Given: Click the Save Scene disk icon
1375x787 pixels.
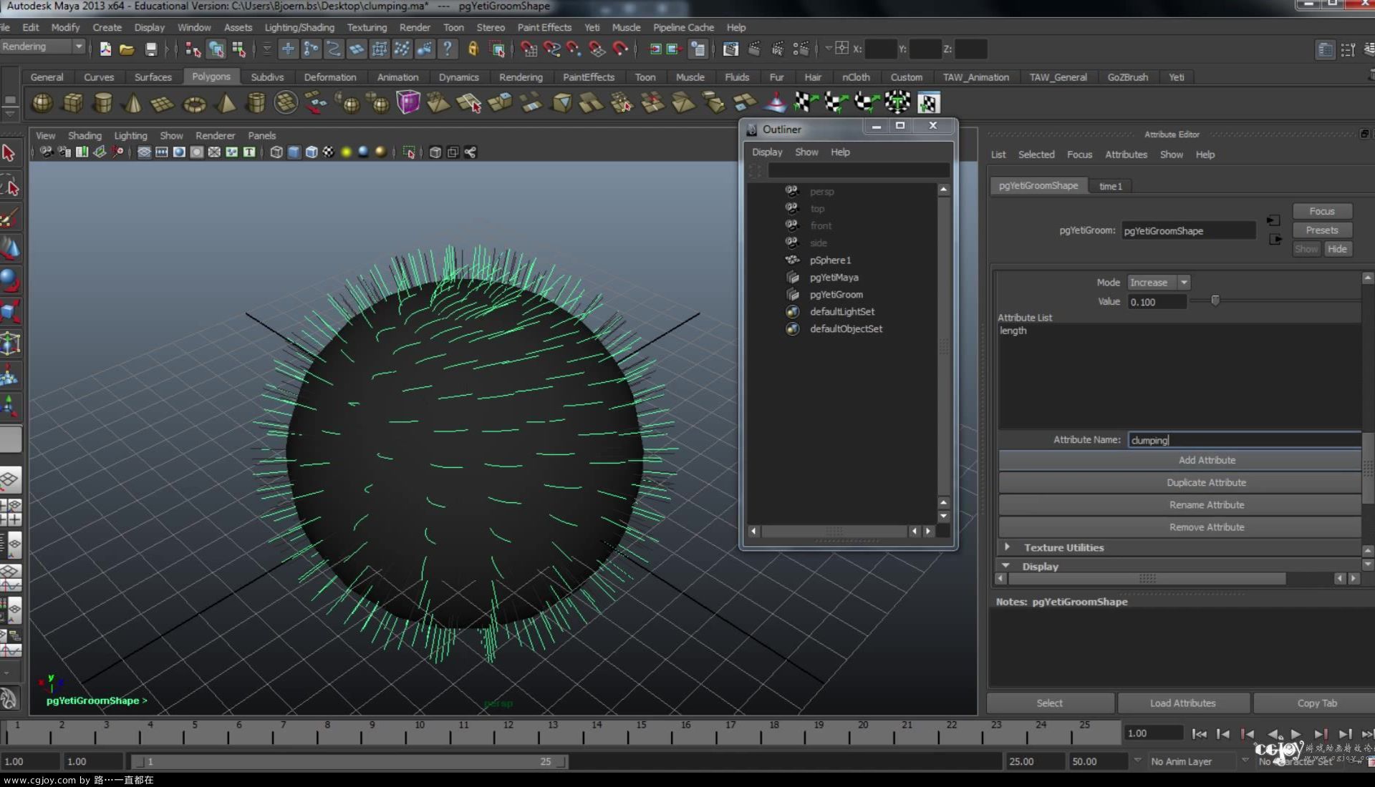Looking at the screenshot, I should tap(151, 49).
